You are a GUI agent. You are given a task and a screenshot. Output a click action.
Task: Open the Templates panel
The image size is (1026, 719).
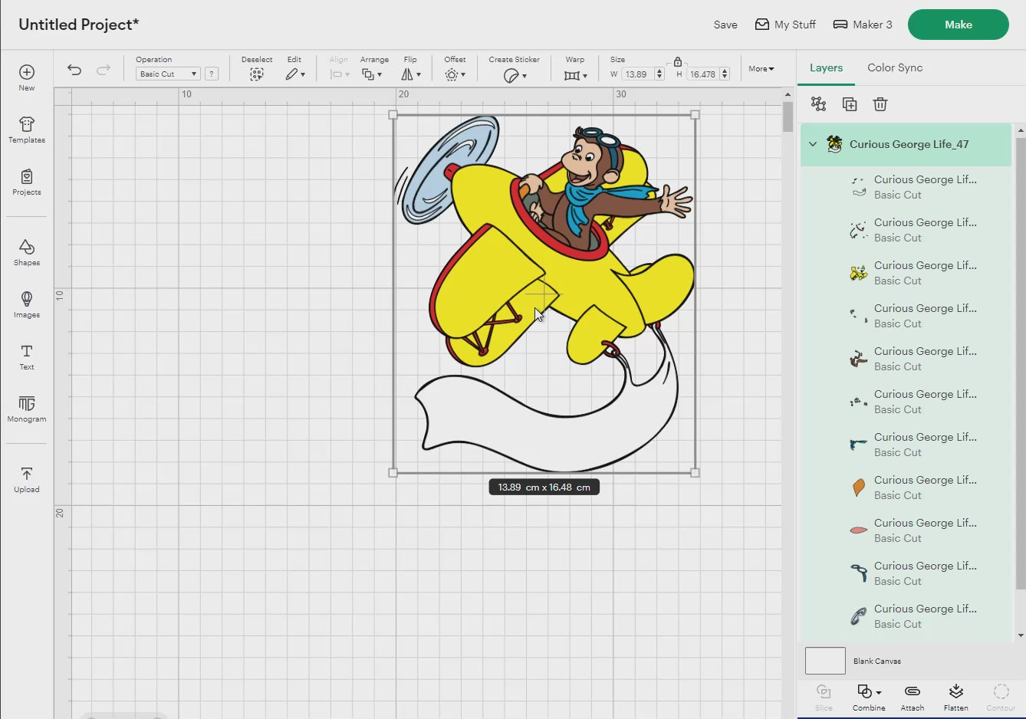point(27,130)
